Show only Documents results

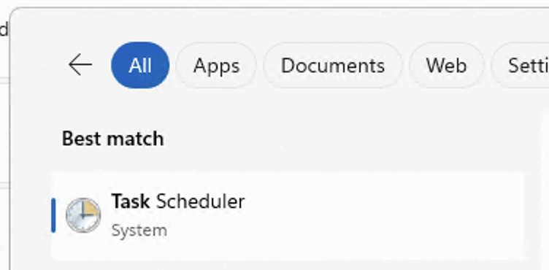tap(333, 65)
